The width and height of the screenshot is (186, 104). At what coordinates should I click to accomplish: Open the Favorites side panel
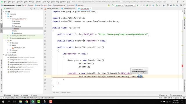click(1, 64)
